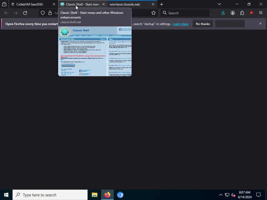Open the tracking protection shield
This screenshot has height=200, width=267.
click(43, 13)
